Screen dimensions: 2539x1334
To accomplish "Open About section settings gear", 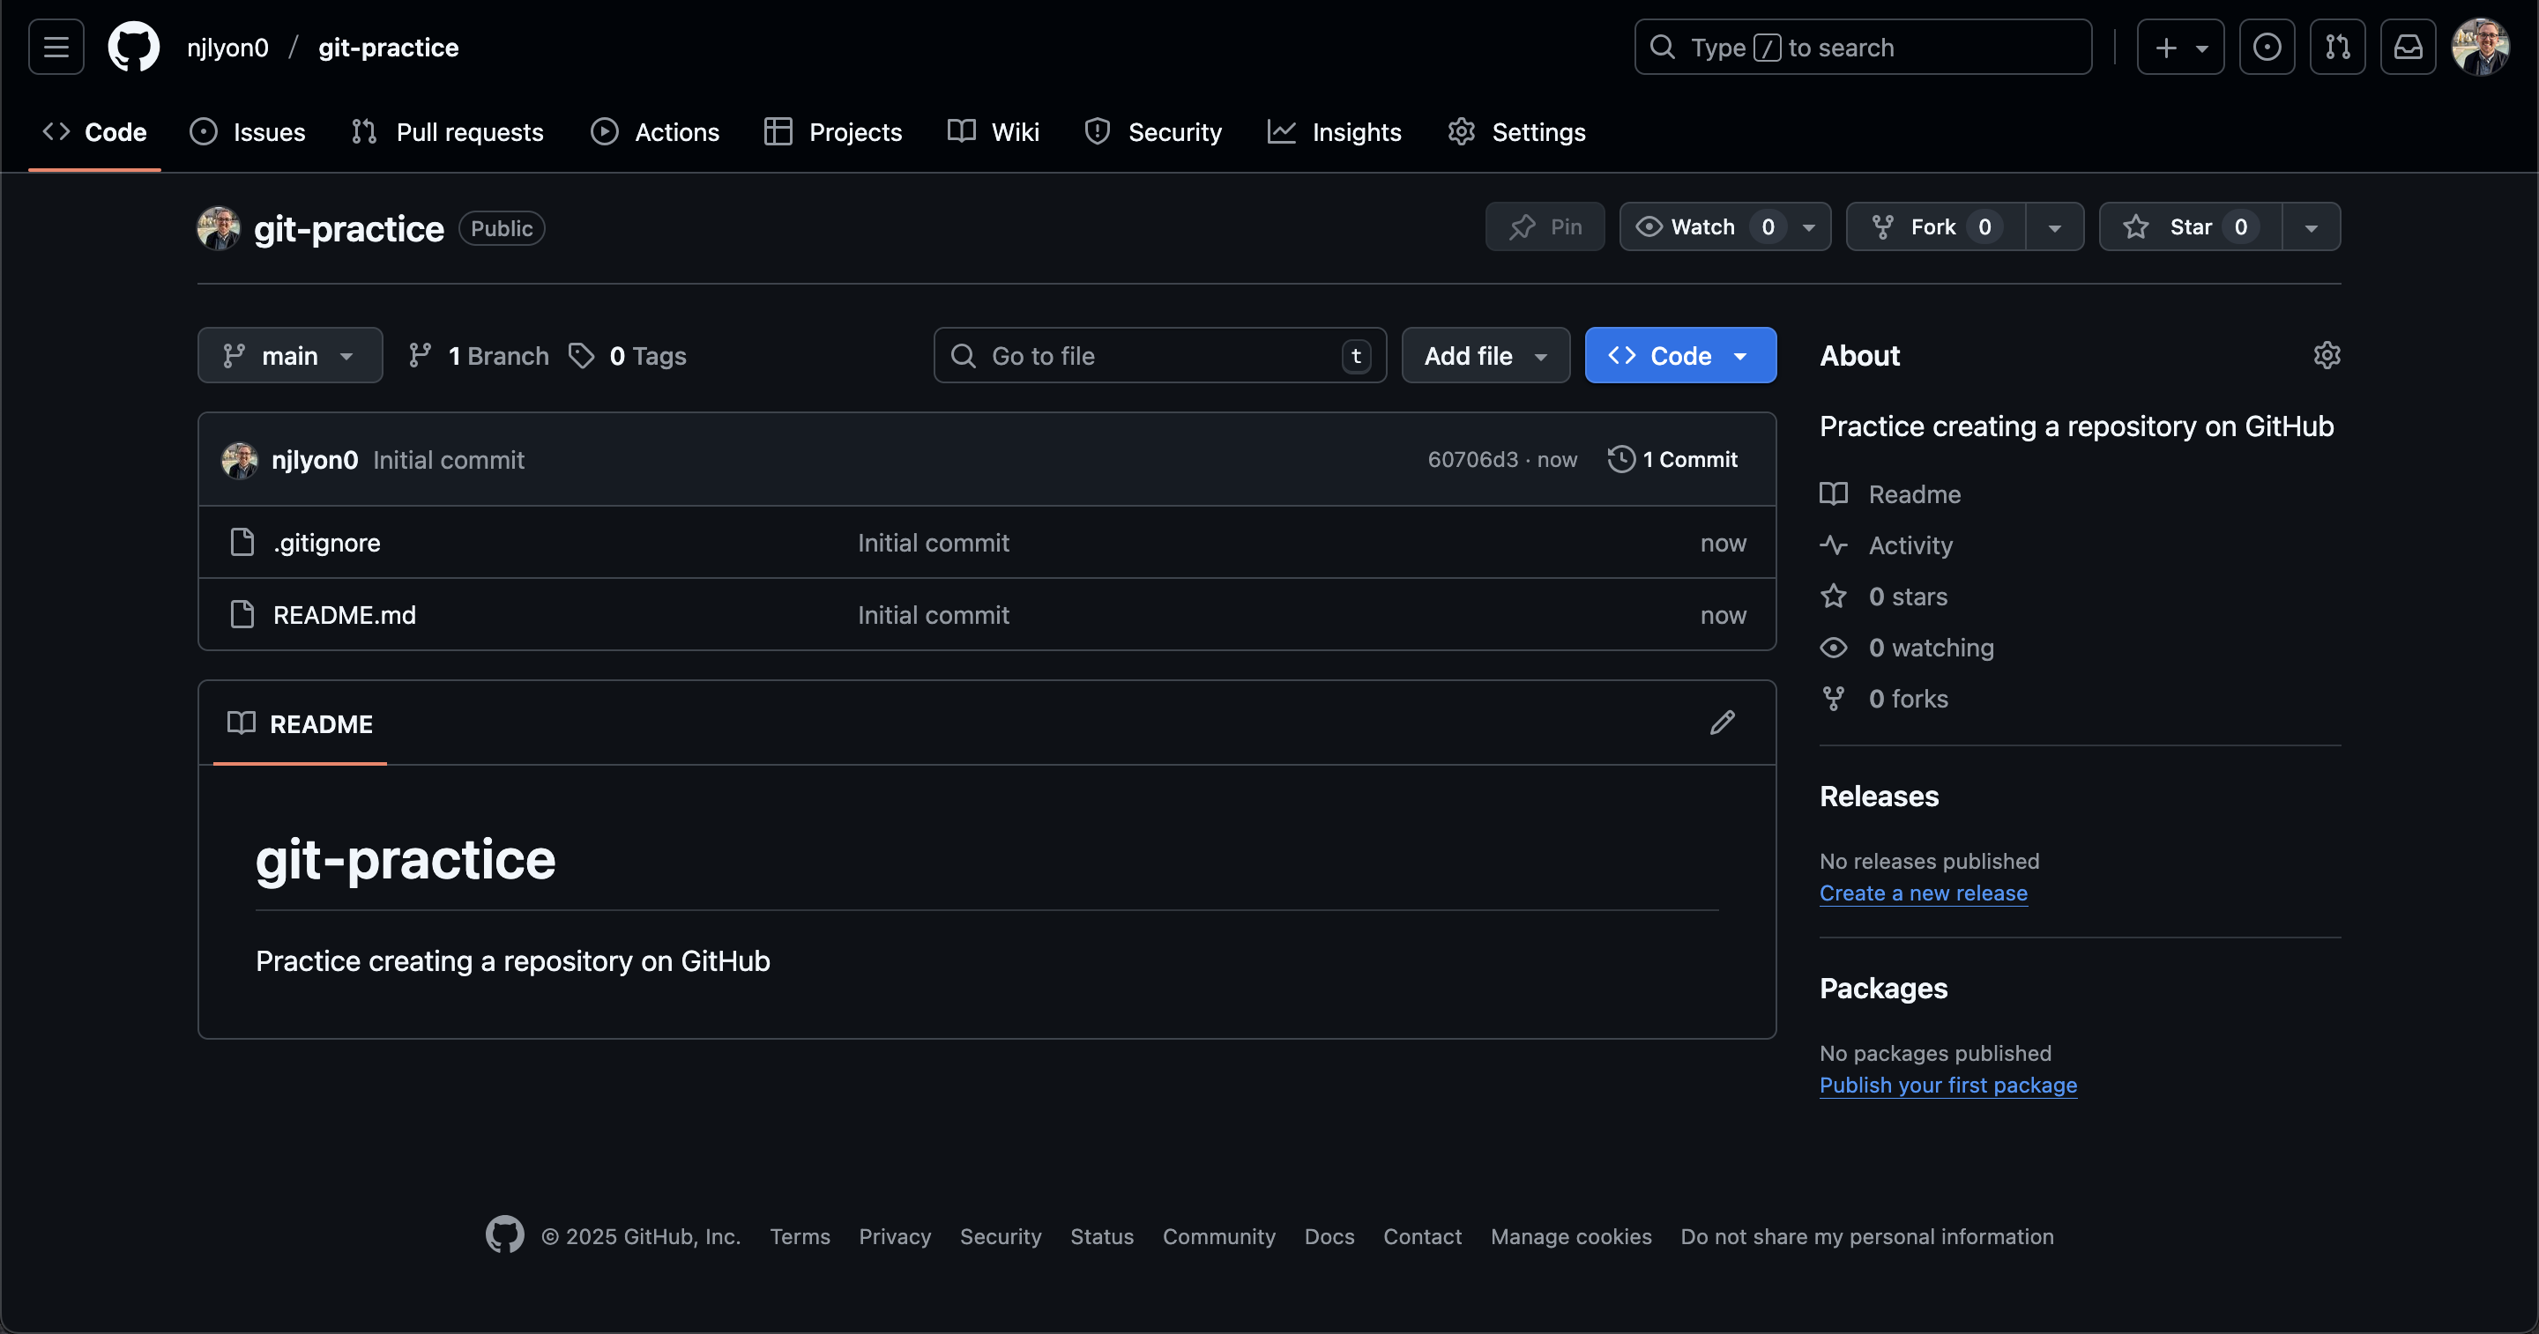I will (x=2327, y=356).
